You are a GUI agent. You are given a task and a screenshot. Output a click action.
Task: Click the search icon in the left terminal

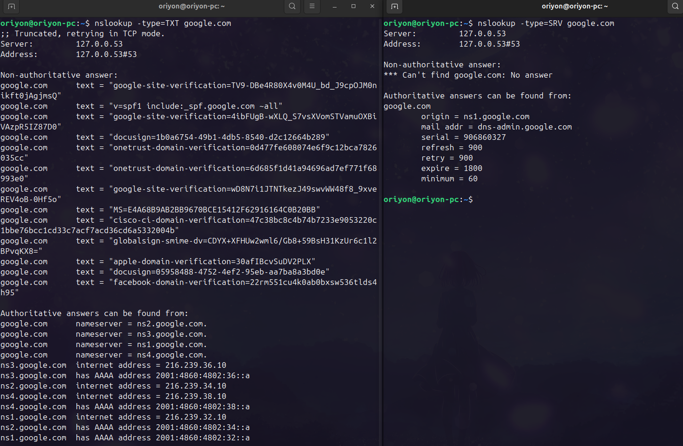[292, 7]
